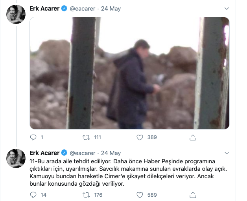Open the 24 May timestamp of photo tweet
The height and width of the screenshot is (201, 247).
tap(111, 9)
